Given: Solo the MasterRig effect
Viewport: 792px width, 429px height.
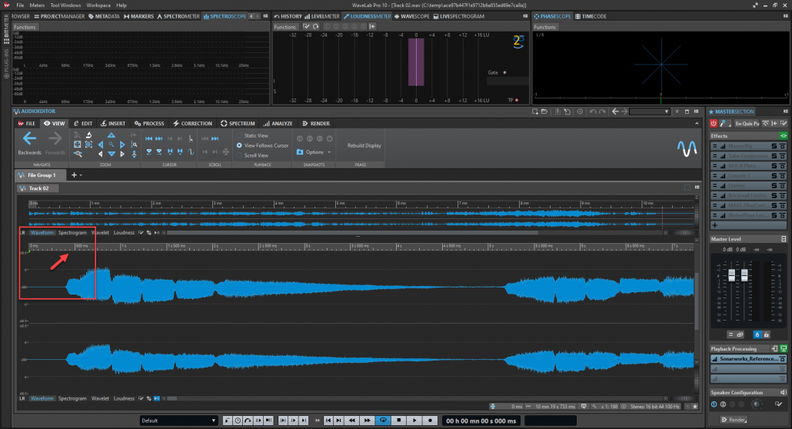Looking at the screenshot, I should coord(774,146).
